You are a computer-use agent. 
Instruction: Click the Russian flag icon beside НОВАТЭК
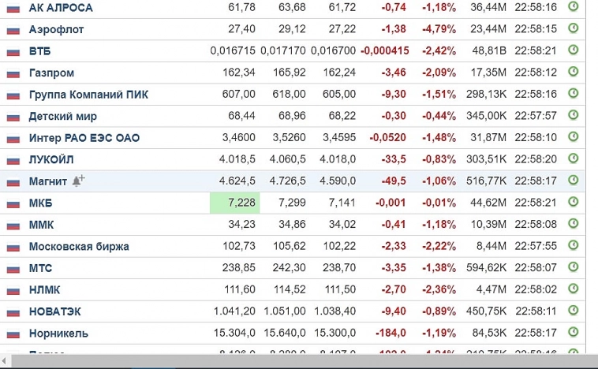13,311
